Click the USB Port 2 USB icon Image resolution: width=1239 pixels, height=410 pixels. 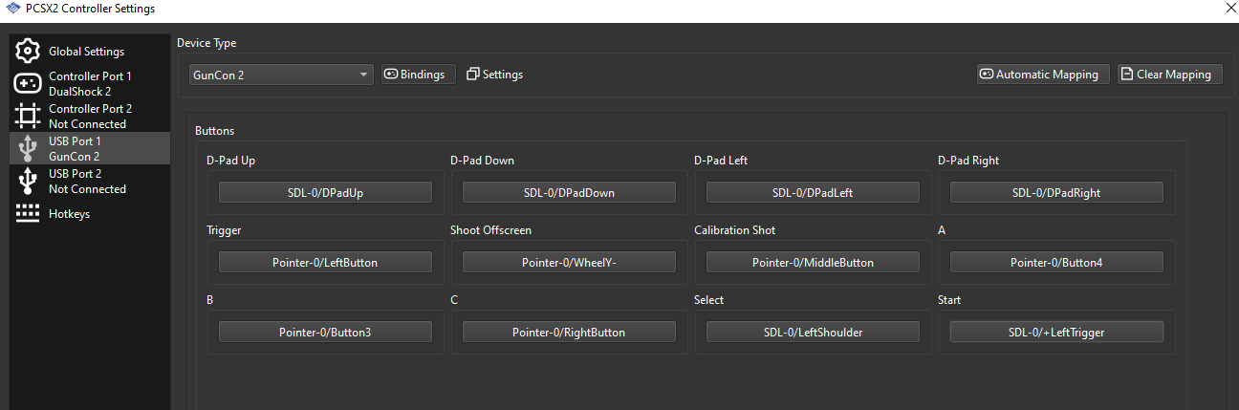(28, 182)
